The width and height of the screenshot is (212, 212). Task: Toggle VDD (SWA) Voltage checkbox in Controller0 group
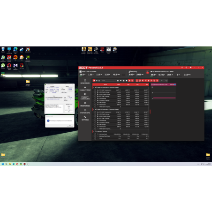click(95, 92)
